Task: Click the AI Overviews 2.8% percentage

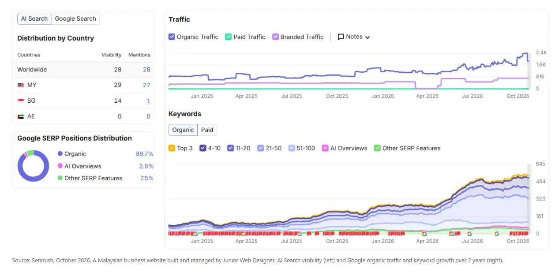Action: (x=146, y=166)
